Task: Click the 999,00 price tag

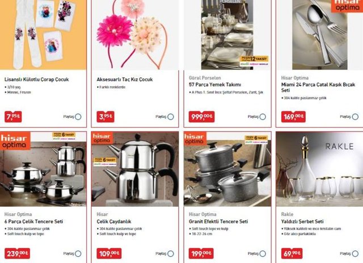Action: coord(202,117)
